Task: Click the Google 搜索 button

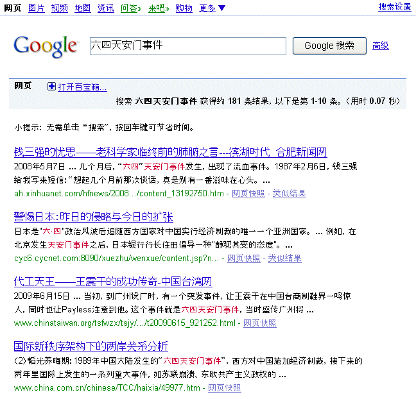Action: click(x=329, y=46)
